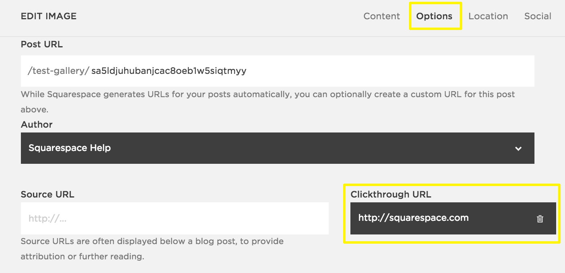Click the custom URL help text

268,94
